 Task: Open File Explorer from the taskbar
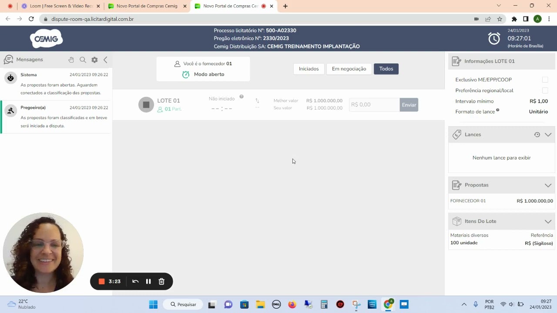[260, 304]
